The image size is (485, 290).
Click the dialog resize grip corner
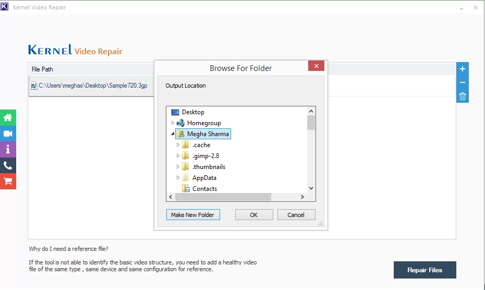[x=320, y=223]
